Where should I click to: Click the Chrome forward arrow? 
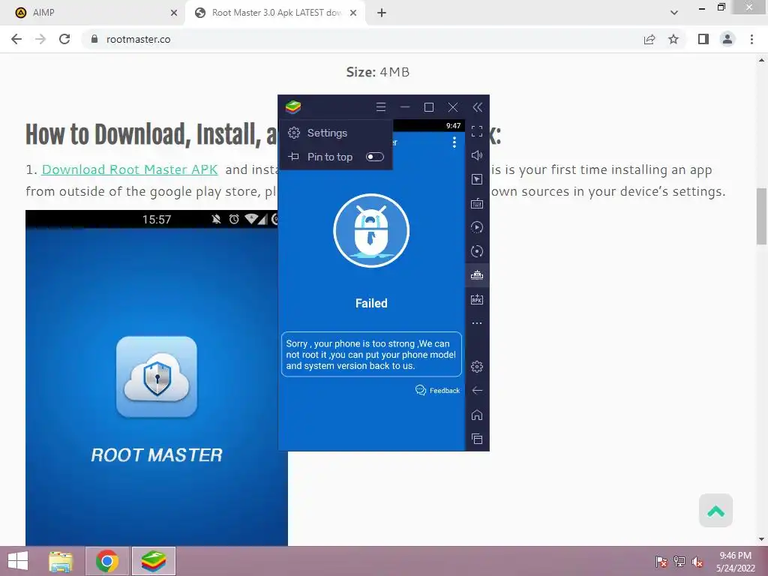point(40,39)
